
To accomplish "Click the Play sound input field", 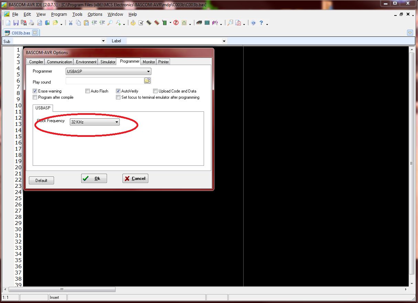I will coord(105,81).
